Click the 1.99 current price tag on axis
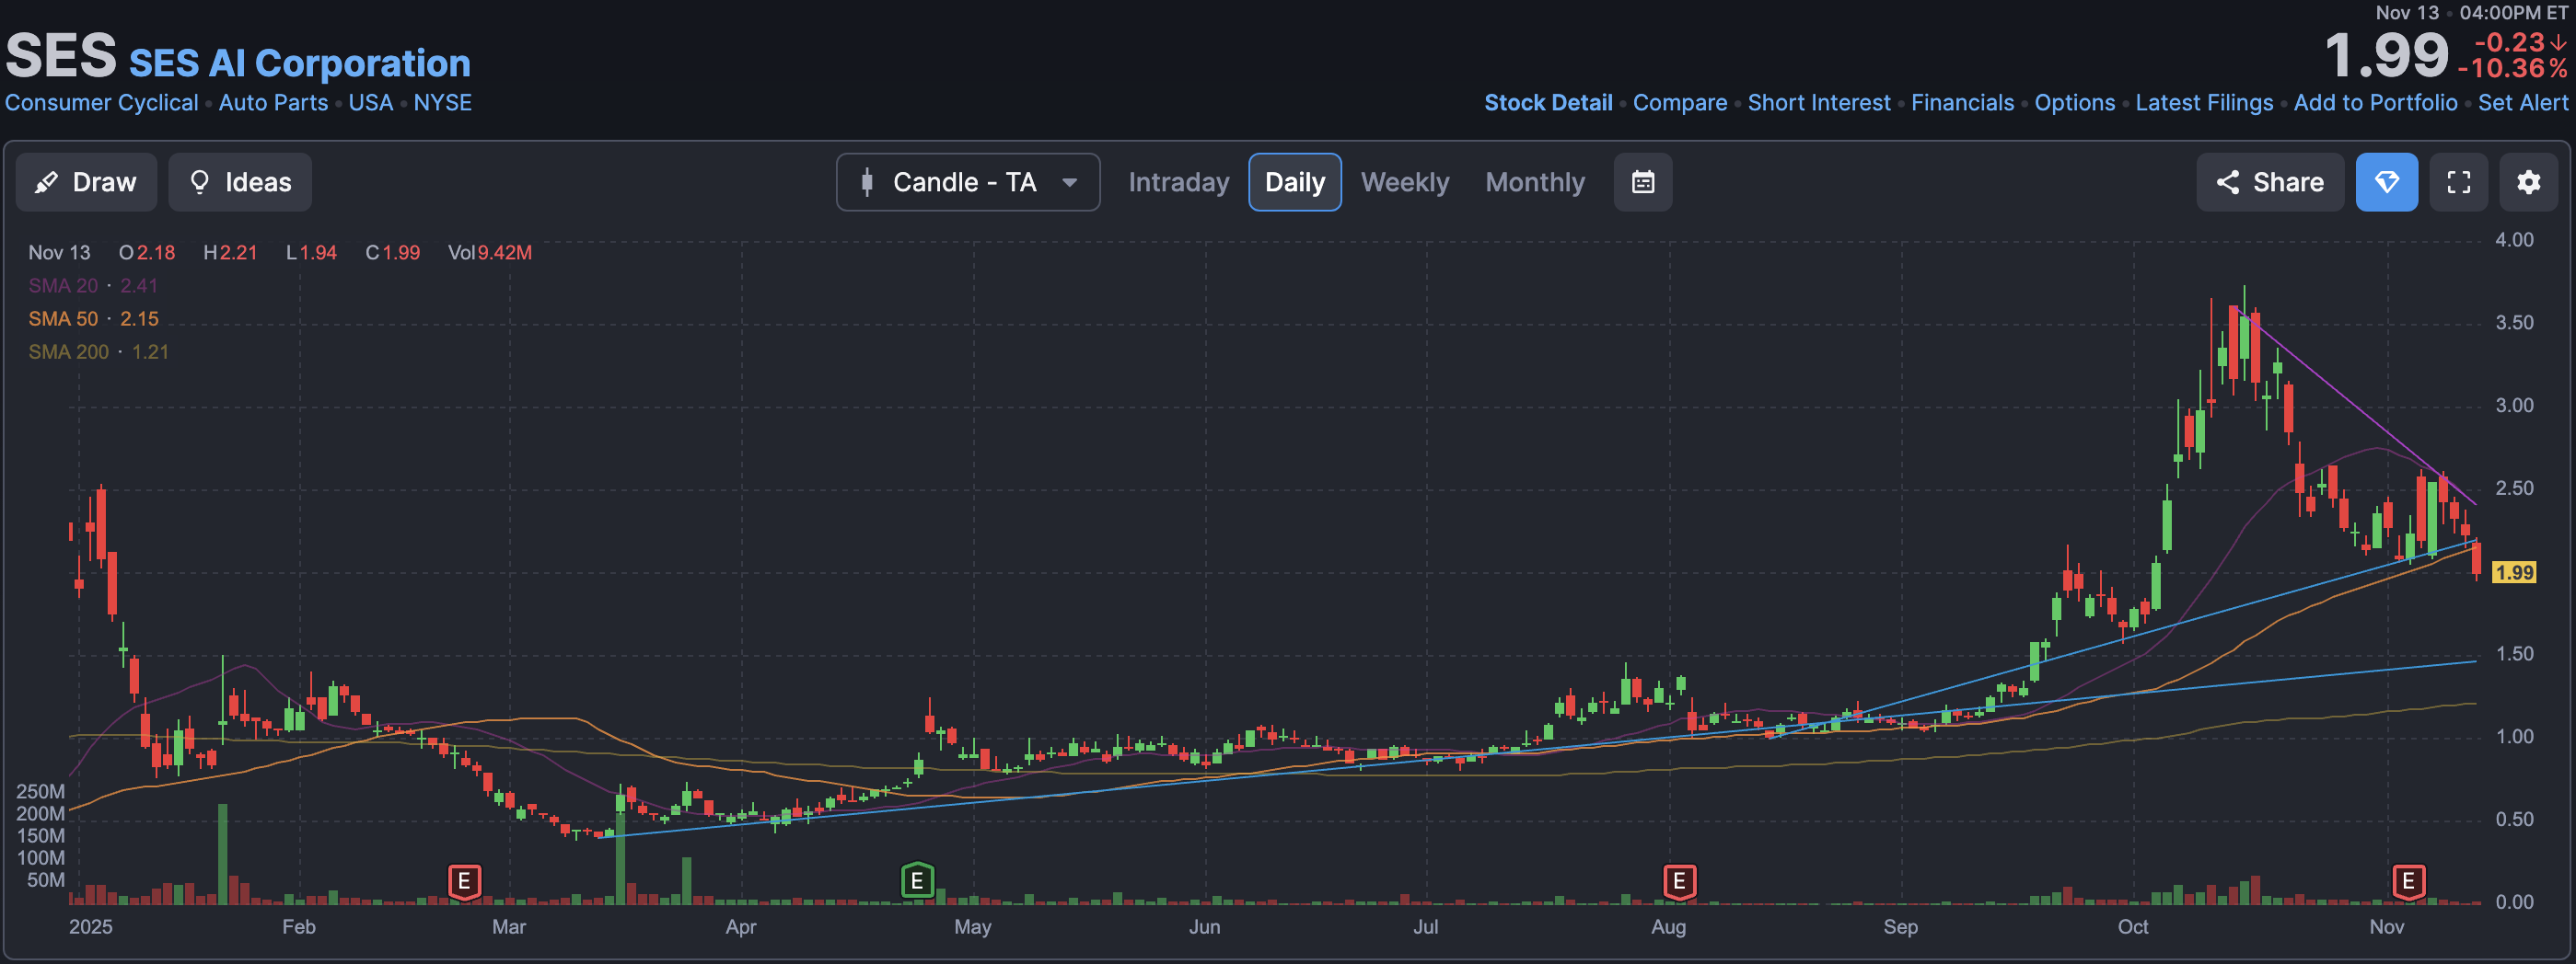The height and width of the screenshot is (964, 2576). tap(2513, 572)
